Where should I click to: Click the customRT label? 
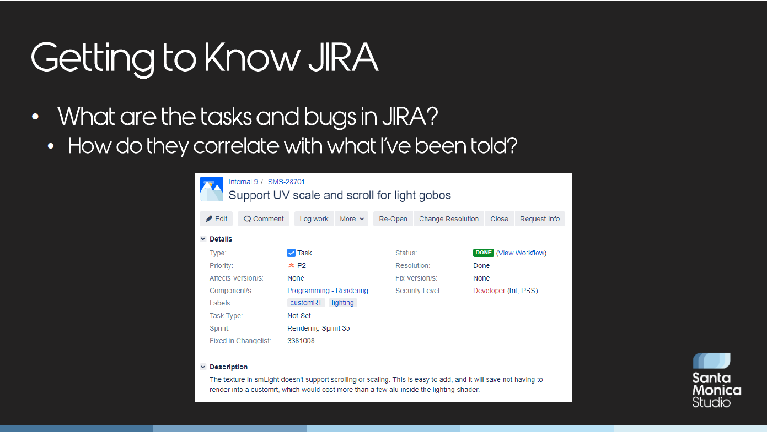306,303
